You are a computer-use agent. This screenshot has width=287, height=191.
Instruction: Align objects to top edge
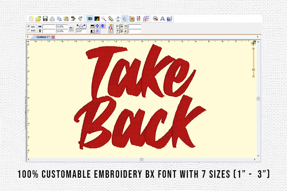pos(118,31)
